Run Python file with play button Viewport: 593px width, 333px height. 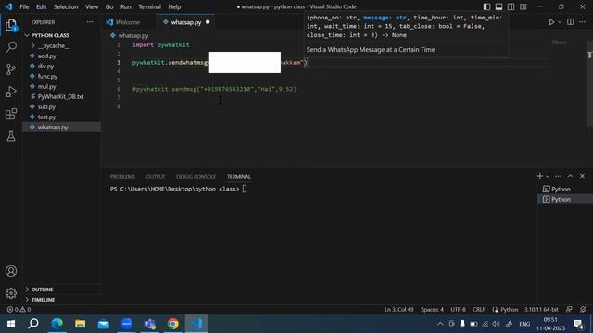coord(552,22)
